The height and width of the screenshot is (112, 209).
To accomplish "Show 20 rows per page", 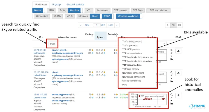I will pos(179,25).
